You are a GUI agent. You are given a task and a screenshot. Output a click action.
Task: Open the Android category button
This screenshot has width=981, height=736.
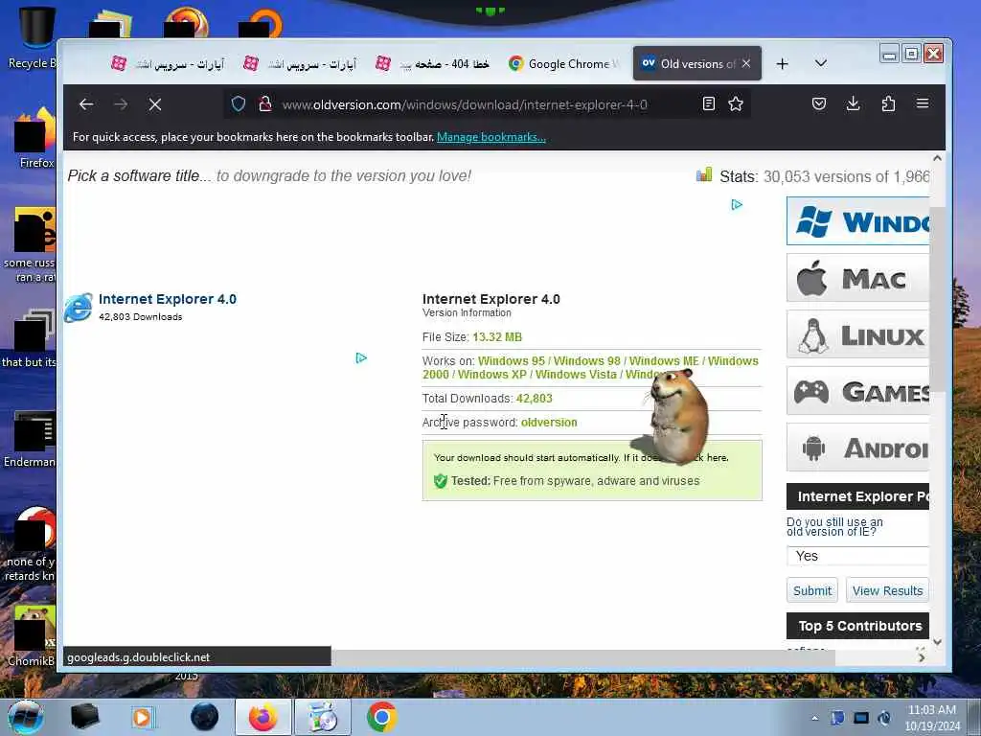click(x=857, y=448)
